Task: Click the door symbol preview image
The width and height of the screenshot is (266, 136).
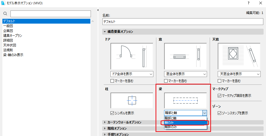Action: (x=132, y=56)
